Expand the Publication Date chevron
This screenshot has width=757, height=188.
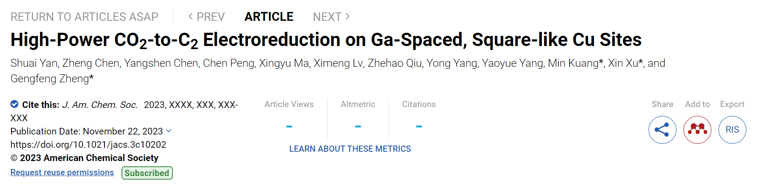(168, 131)
